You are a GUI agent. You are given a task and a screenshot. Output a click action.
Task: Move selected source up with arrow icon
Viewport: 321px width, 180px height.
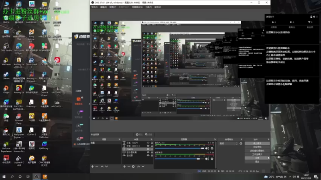138,166
